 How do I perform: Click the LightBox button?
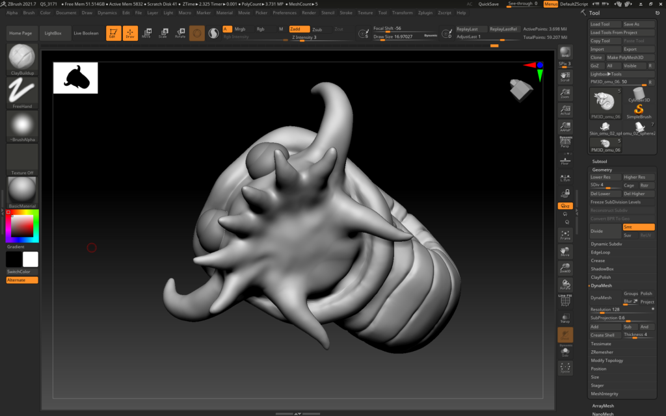click(53, 33)
